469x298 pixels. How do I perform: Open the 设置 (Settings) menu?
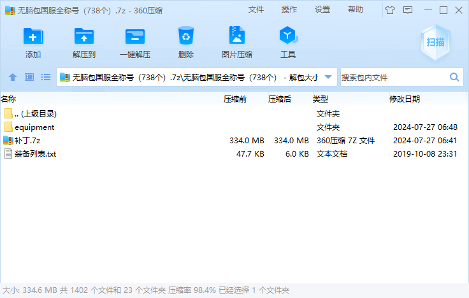[x=322, y=10]
